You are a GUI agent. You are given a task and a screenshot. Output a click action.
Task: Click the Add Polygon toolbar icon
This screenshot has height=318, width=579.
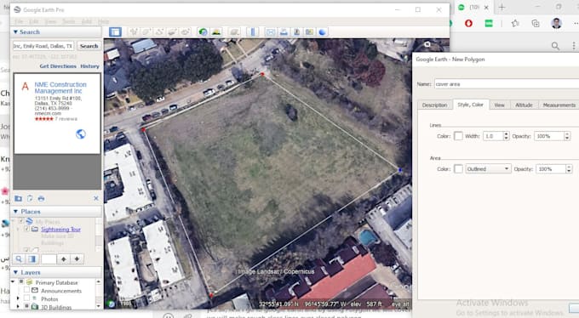click(146, 32)
